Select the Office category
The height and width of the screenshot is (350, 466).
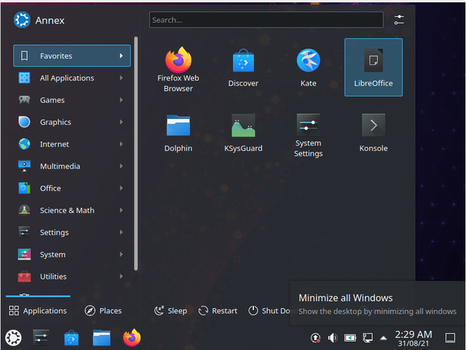(72, 188)
